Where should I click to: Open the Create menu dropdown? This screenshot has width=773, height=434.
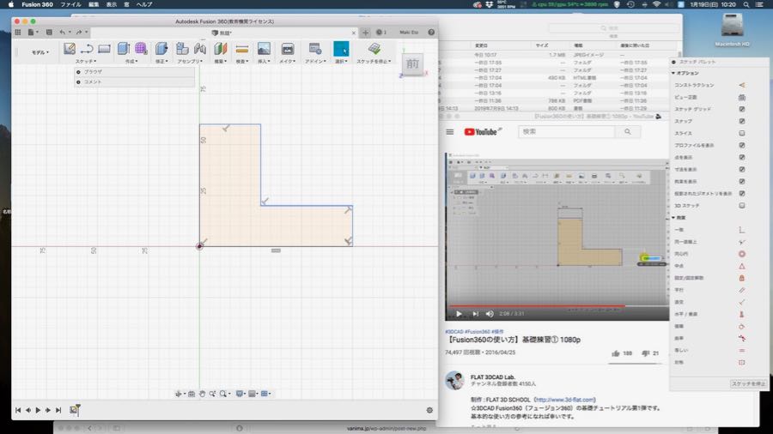point(131,62)
